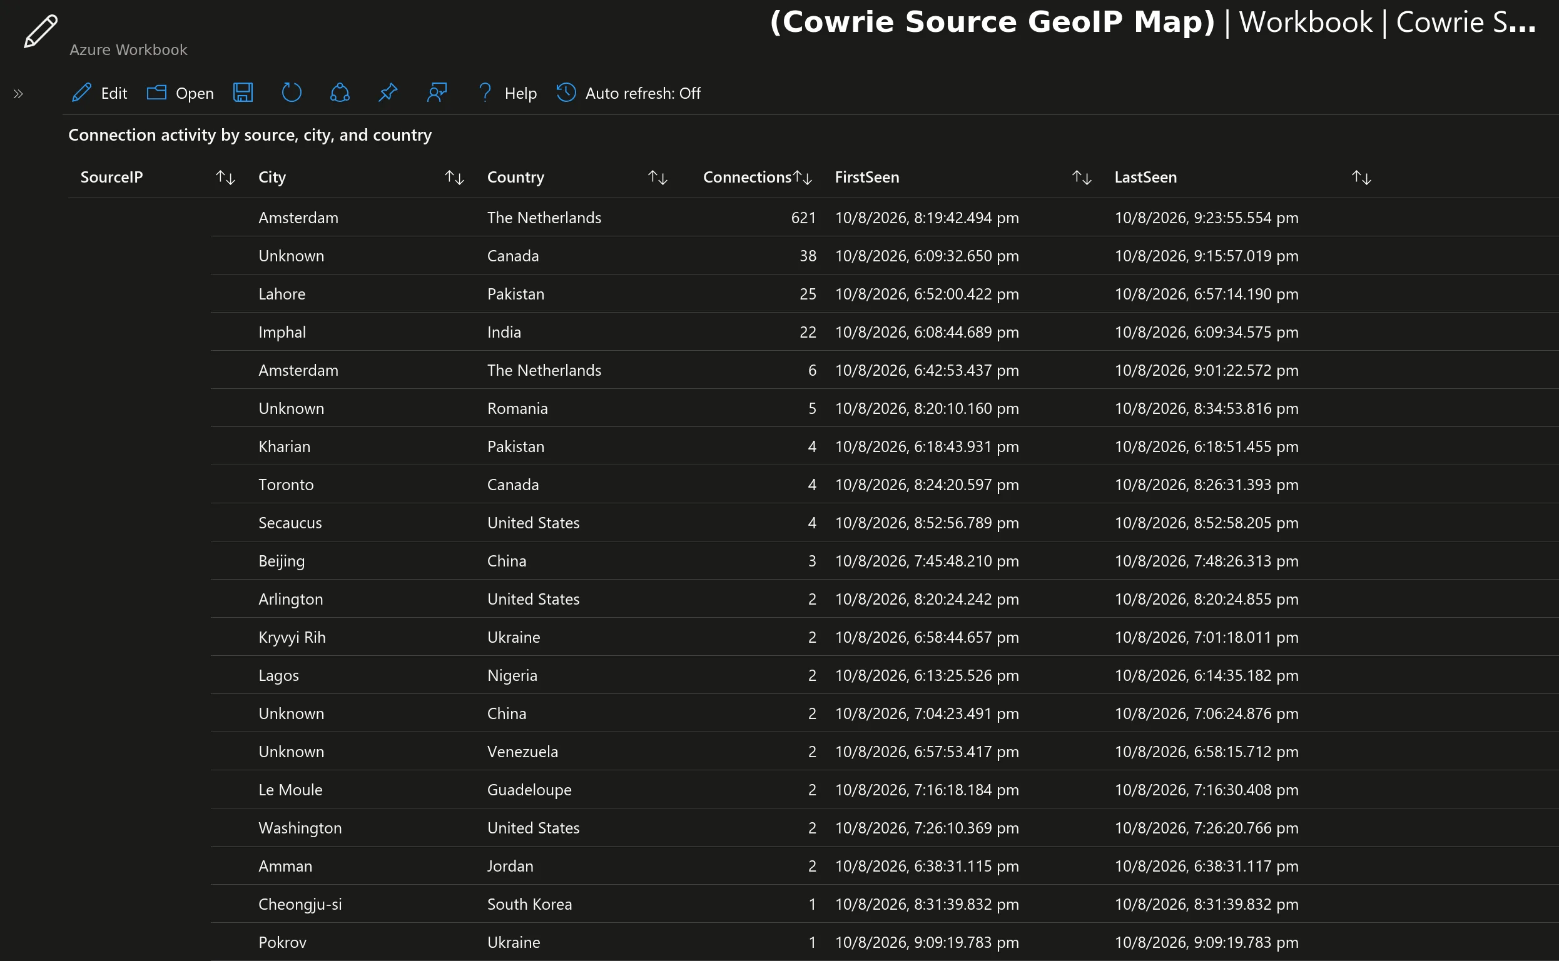Screen dimensions: 1559x961
Task: Save the workbook using the floppy disk icon
Action: click(243, 93)
